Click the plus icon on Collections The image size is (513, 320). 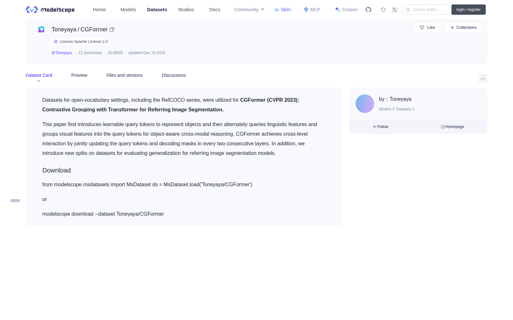[452, 28]
